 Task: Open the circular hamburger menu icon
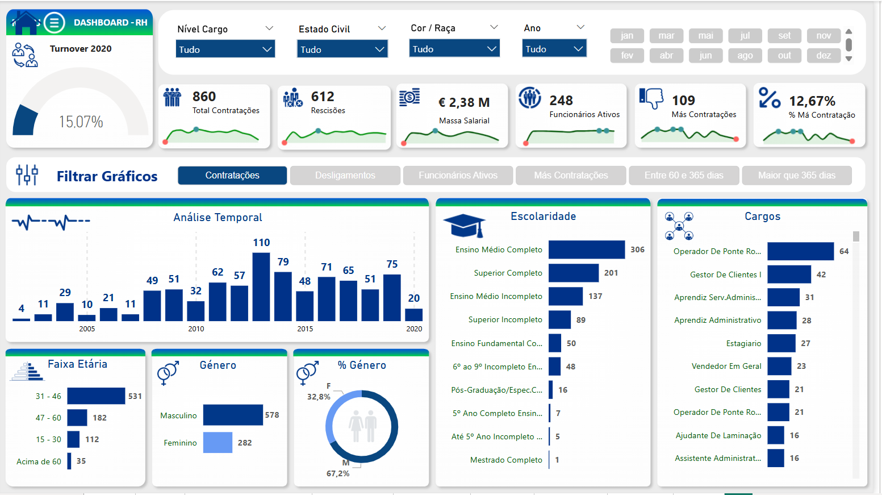pyautogui.click(x=55, y=23)
